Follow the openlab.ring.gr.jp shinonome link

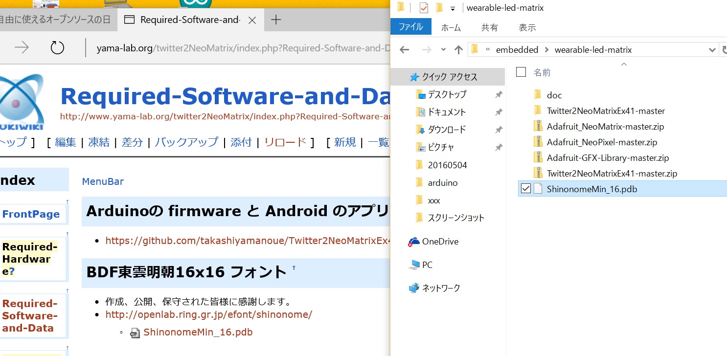click(x=208, y=314)
